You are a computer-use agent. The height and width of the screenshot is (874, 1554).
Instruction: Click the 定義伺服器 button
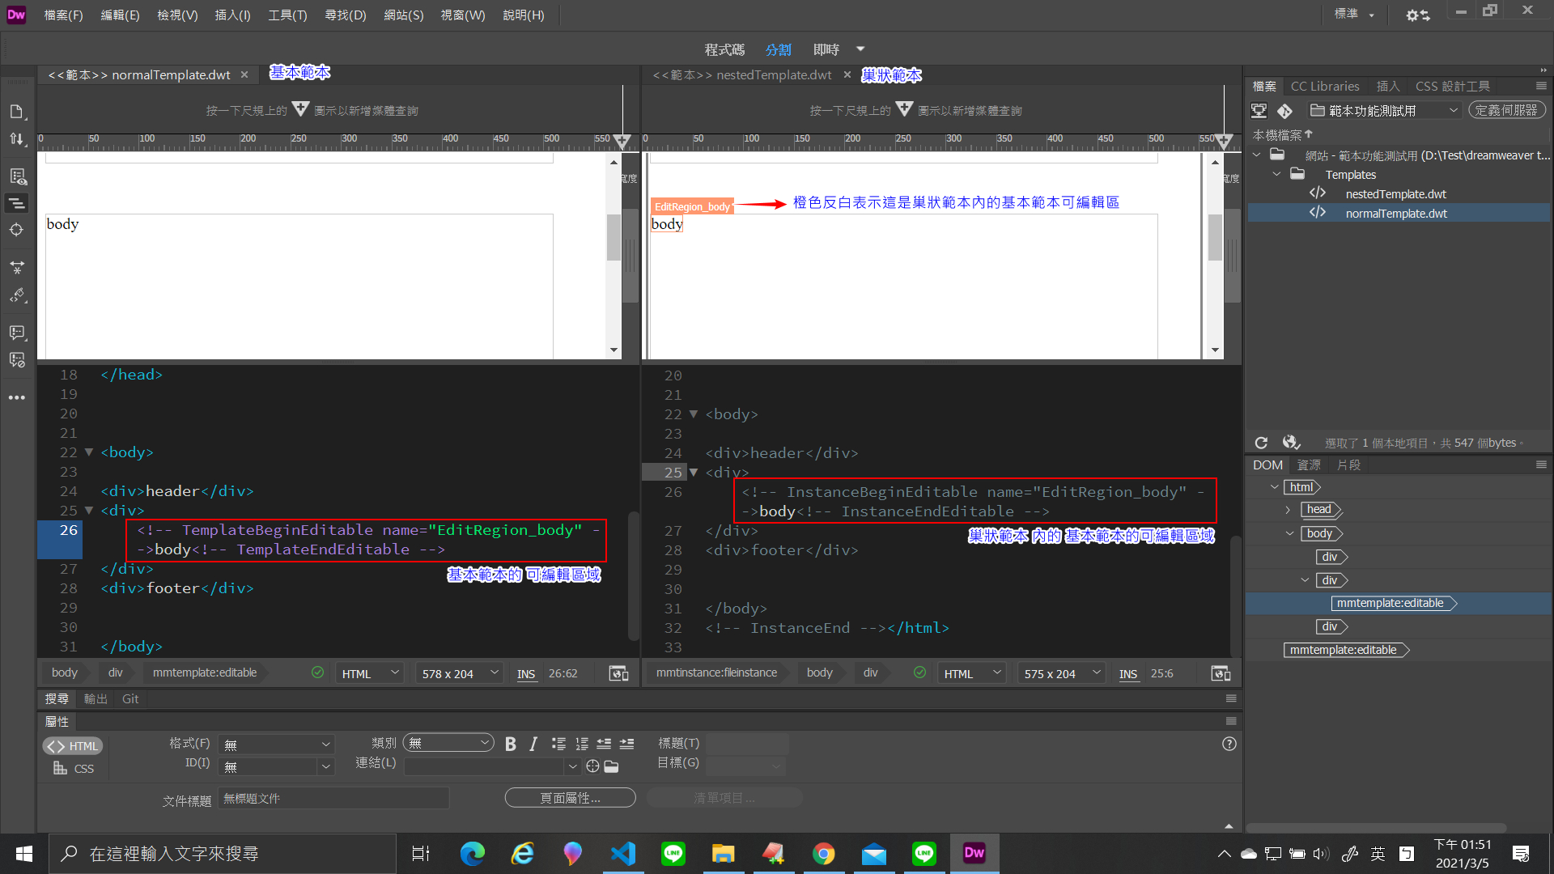tap(1506, 110)
